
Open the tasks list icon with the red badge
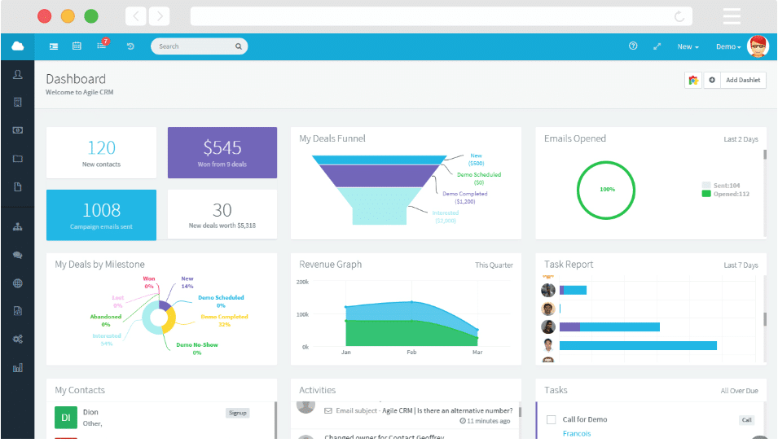point(102,45)
